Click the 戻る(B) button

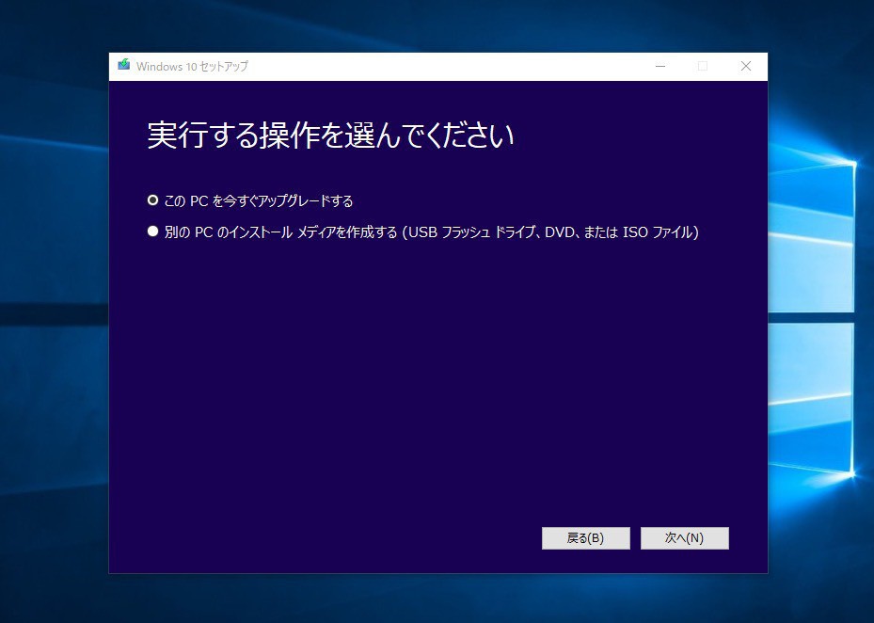[x=586, y=538]
